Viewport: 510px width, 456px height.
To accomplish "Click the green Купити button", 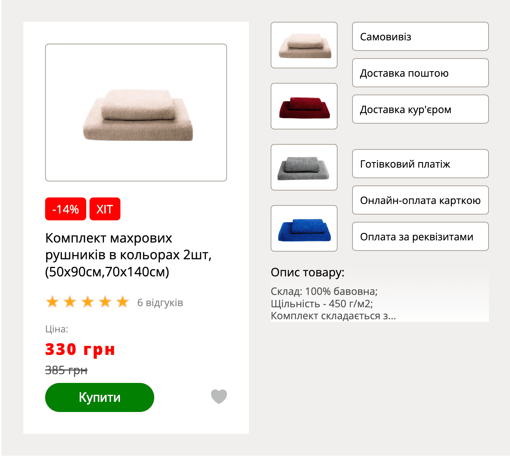I will click(x=100, y=397).
